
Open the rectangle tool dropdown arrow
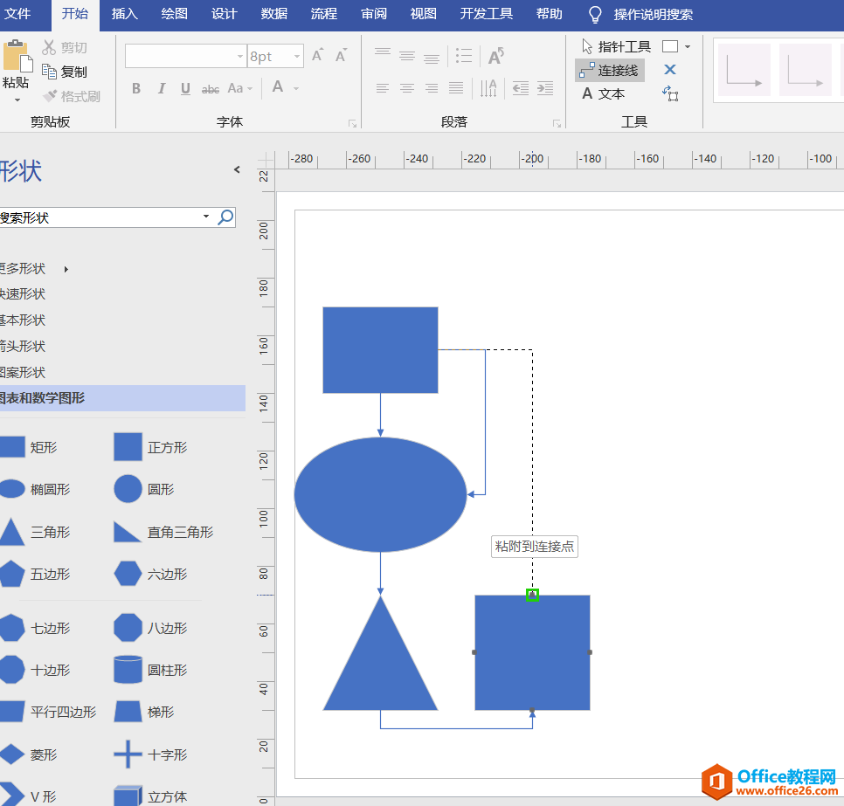688,46
